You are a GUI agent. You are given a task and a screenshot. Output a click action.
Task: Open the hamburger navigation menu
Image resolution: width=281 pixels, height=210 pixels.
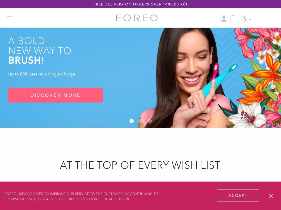coord(10,18)
